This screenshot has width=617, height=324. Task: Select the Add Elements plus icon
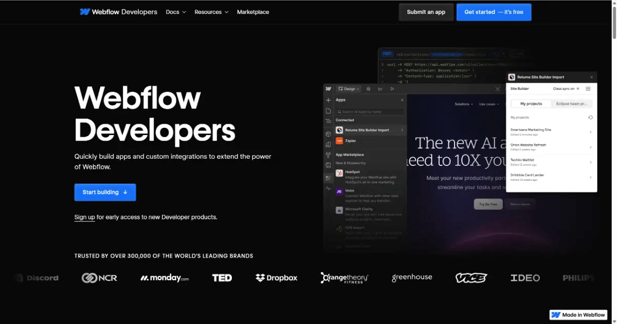(x=328, y=100)
